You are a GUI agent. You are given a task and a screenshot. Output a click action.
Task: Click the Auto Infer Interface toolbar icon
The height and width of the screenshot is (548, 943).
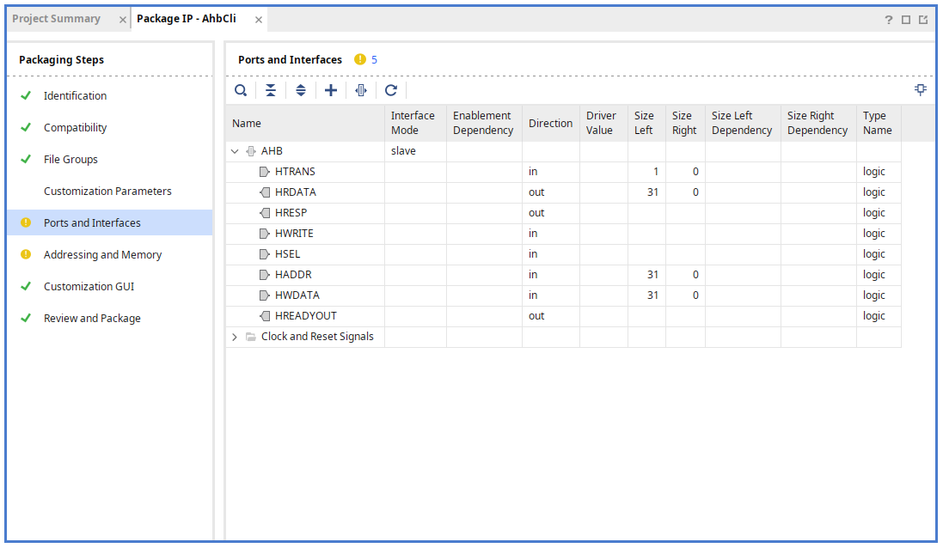(x=361, y=90)
